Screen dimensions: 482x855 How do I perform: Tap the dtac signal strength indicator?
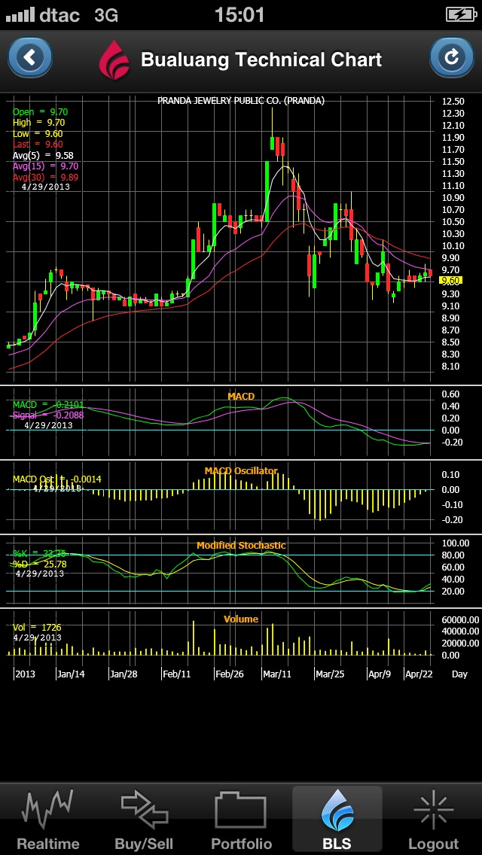20,15
